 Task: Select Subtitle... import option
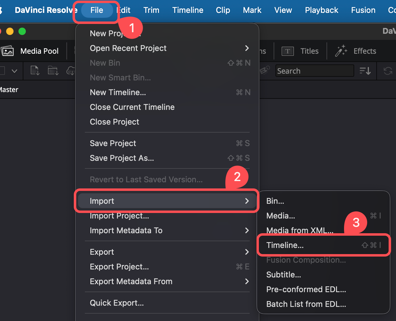[x=323, y=275]
